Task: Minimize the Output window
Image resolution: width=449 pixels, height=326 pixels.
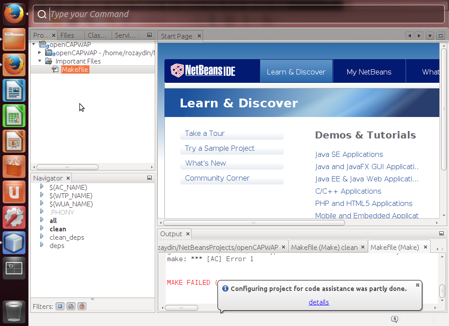Action: pyautogui.click(x=441, y=234)
